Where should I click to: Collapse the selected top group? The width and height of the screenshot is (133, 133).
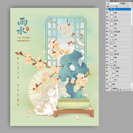point(109,9)
